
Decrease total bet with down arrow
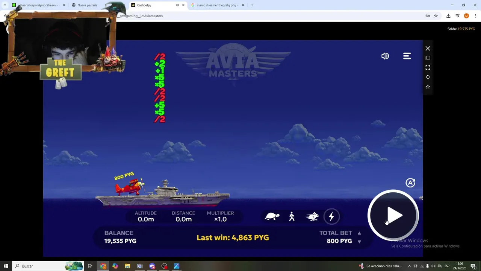[x=359, y=242]
